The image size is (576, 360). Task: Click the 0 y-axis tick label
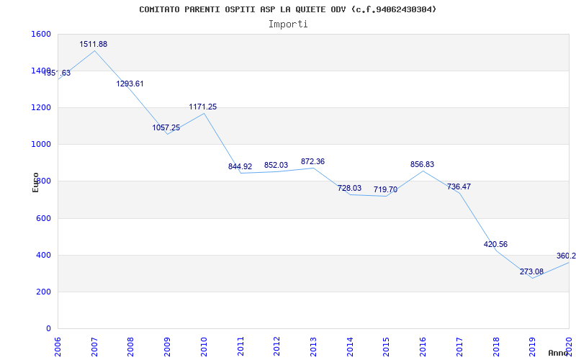(x=48, y=329)
